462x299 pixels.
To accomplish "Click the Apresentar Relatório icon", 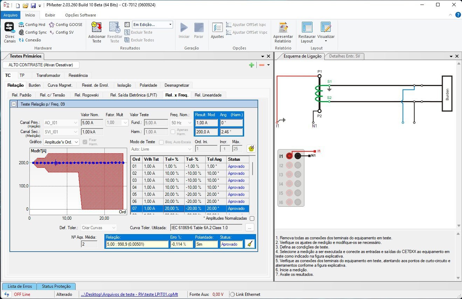I will [283, 28].
